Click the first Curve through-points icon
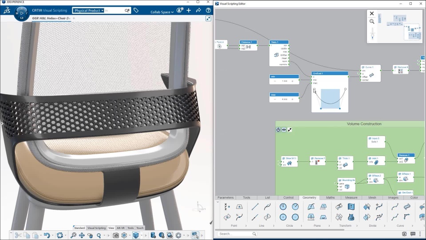Viewport: 426px width, 240px height. [395, 207]
